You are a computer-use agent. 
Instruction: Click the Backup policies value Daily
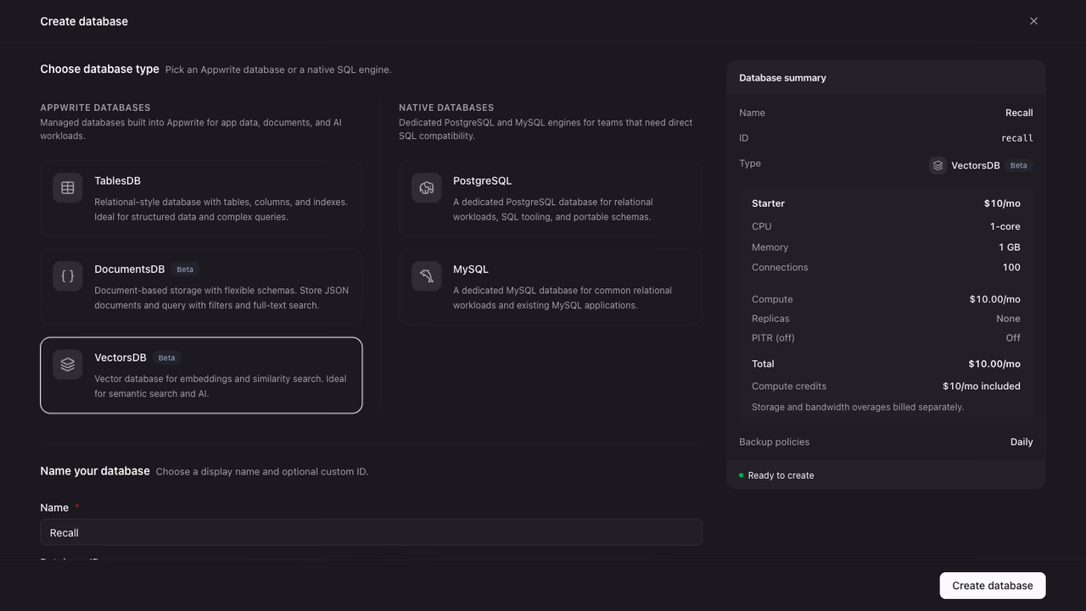[1022, 442]
